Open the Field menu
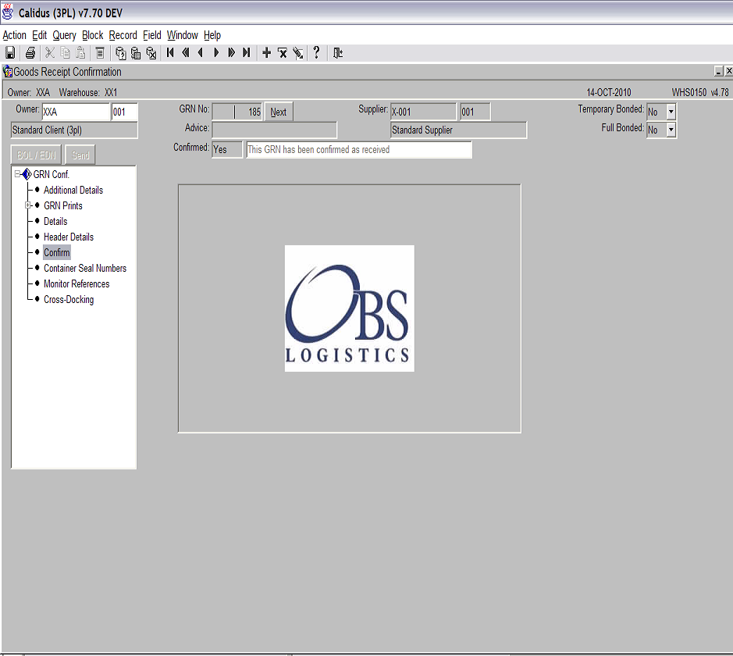Viewport: 733px width, 656px height. (152, 35)
